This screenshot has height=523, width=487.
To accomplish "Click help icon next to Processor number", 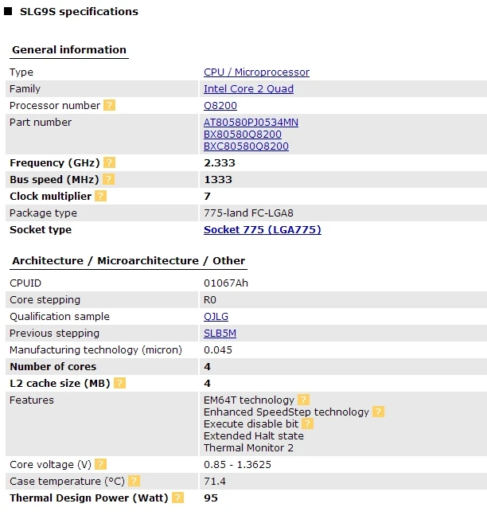I will [x=109, y=105].
